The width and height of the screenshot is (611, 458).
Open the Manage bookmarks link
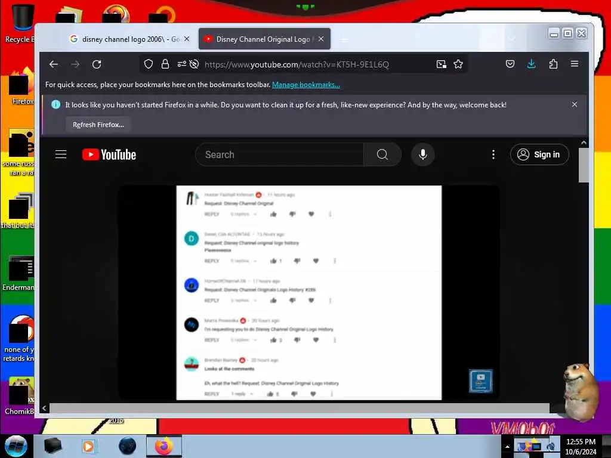pos(306,85)
